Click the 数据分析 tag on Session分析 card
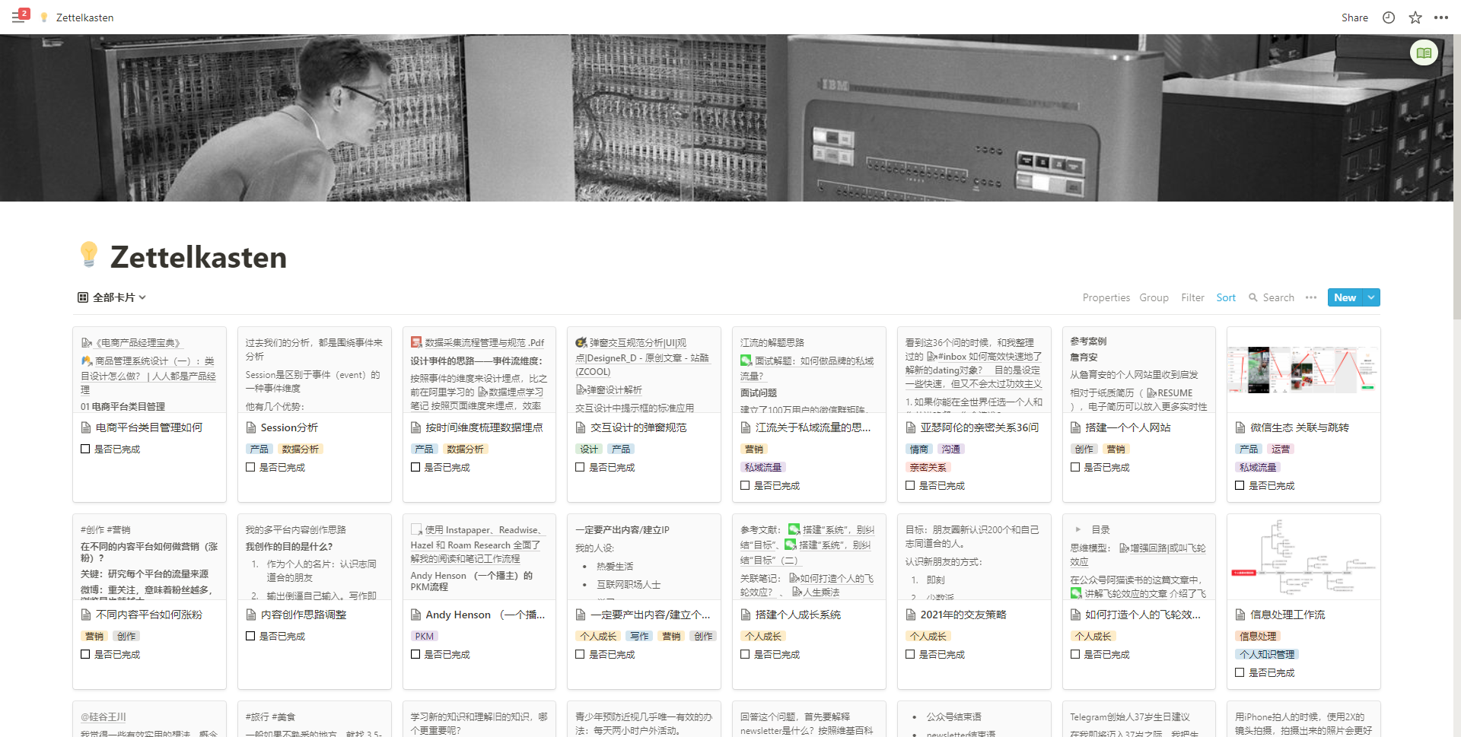 point(301,449)
